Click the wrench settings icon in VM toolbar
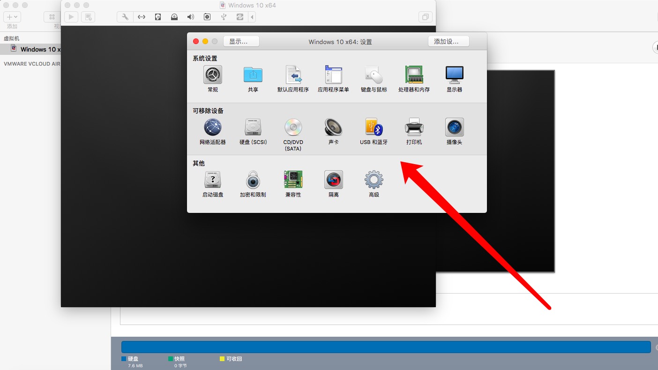 click(125, 17)
